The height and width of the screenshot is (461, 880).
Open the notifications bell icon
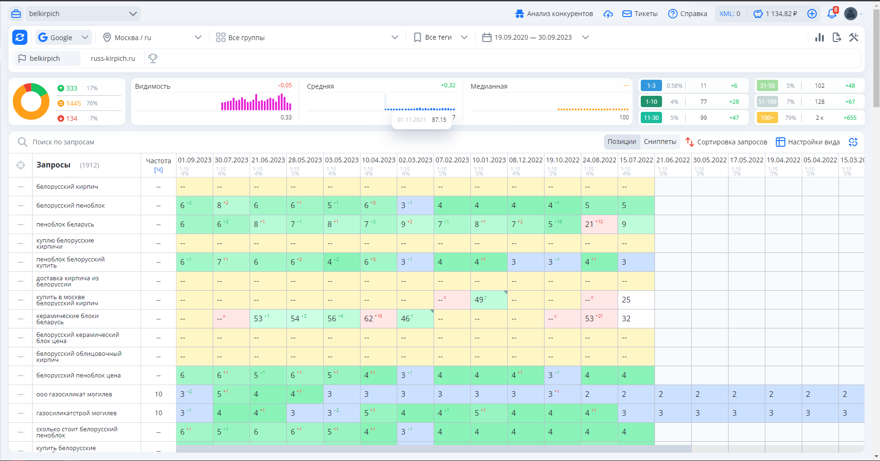[x=832, y=13]
